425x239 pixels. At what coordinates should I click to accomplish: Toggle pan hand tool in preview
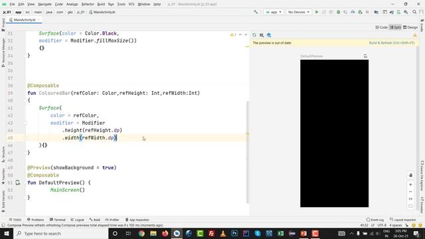(410, 175)
